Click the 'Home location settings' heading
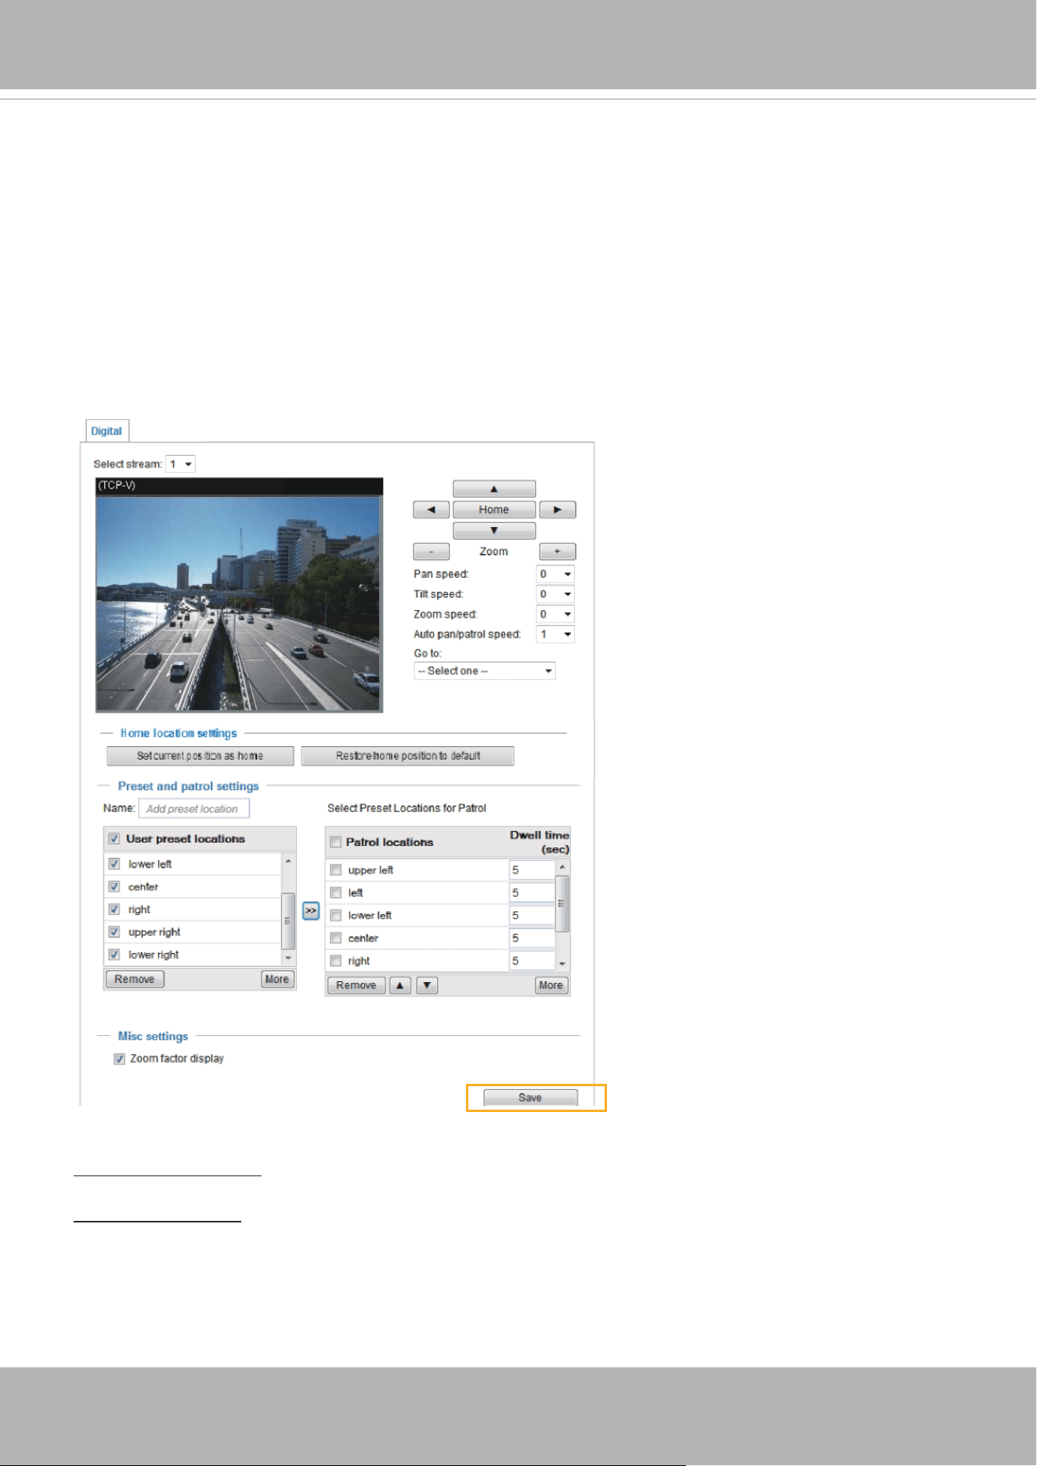1037x1466 pixels. tap(179, 734)
